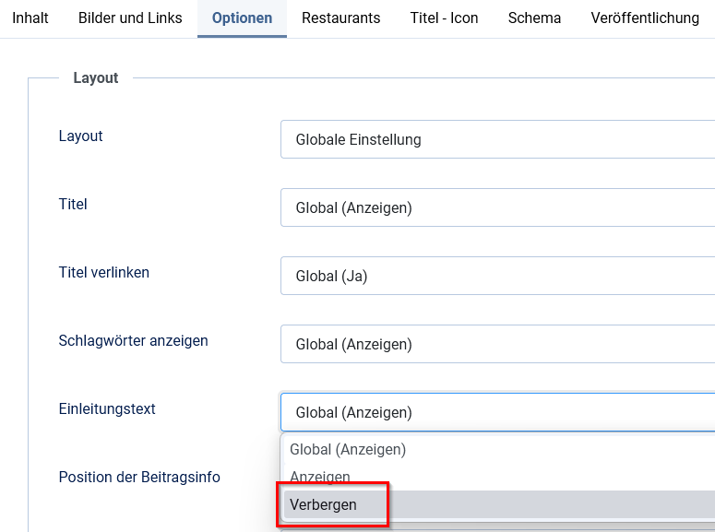Select Global (Anzeigen) in the open option list

coord(348,450)
